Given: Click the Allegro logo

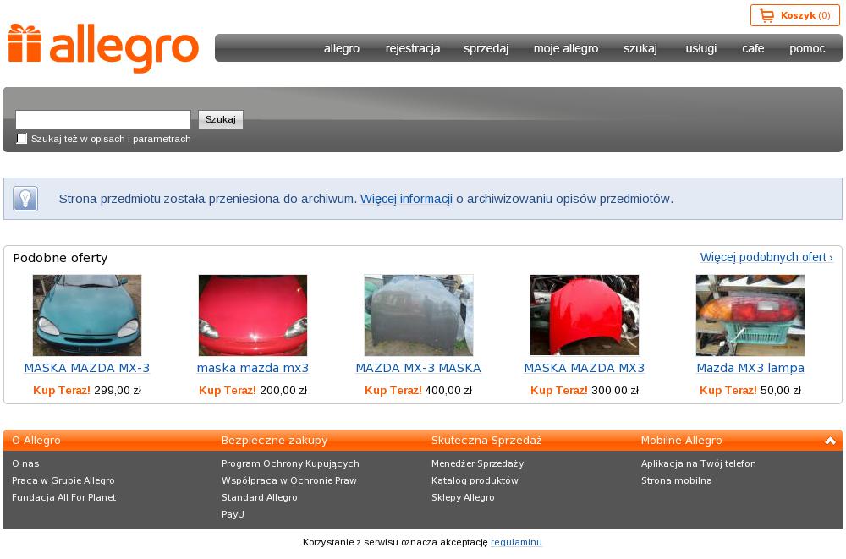Looking at the screenshot, I should click(103, 47).
